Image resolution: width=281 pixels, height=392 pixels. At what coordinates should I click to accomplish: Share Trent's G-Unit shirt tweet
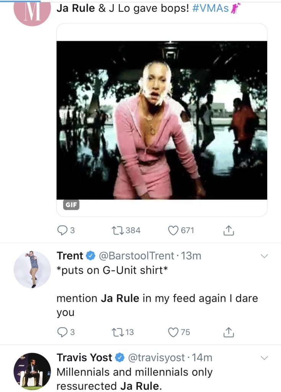coord(229,332)
